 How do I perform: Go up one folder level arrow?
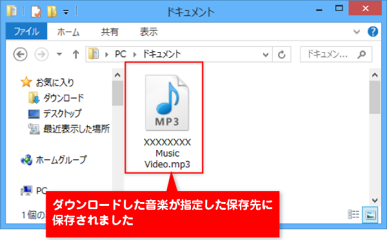coord(75,54)
